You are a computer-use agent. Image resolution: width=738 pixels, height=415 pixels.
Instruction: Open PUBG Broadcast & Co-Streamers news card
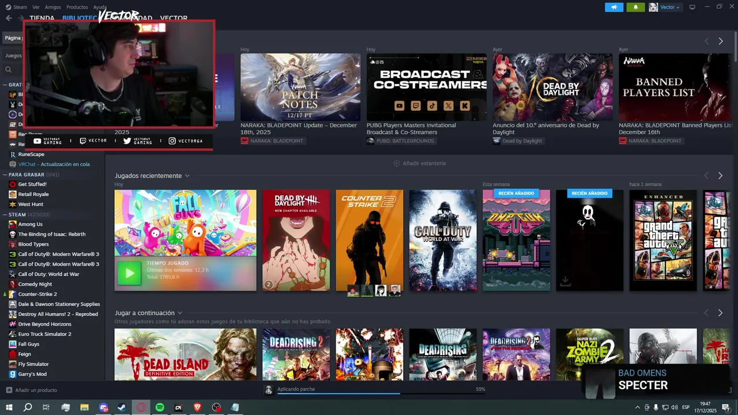point(427,87)
